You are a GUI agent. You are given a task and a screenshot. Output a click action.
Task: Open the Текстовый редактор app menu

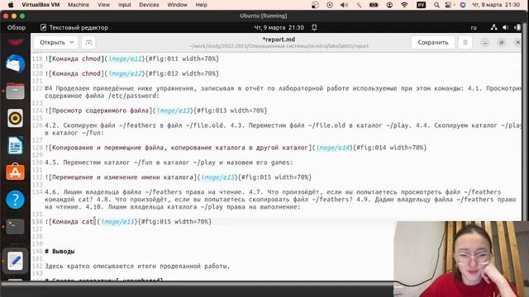tap(74, 27)
